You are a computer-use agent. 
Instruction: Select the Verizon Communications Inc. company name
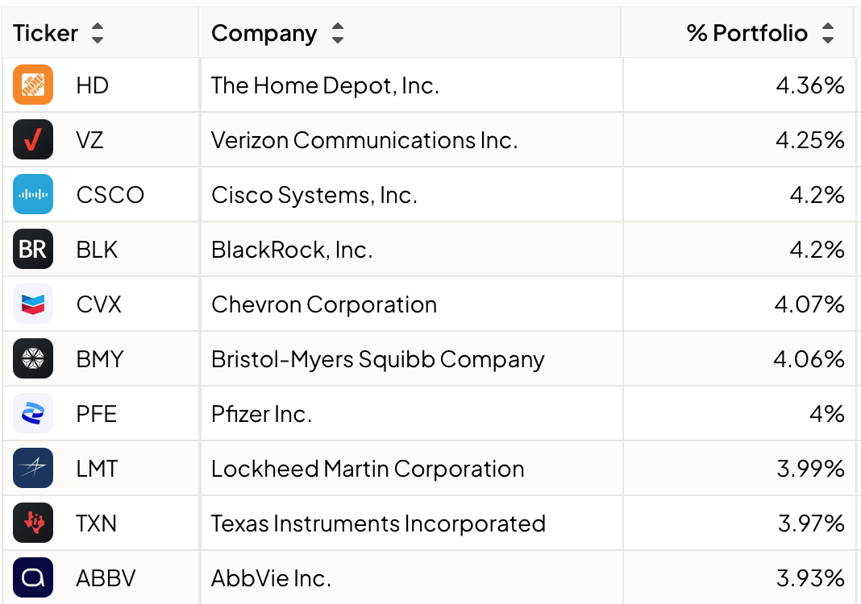364,140
